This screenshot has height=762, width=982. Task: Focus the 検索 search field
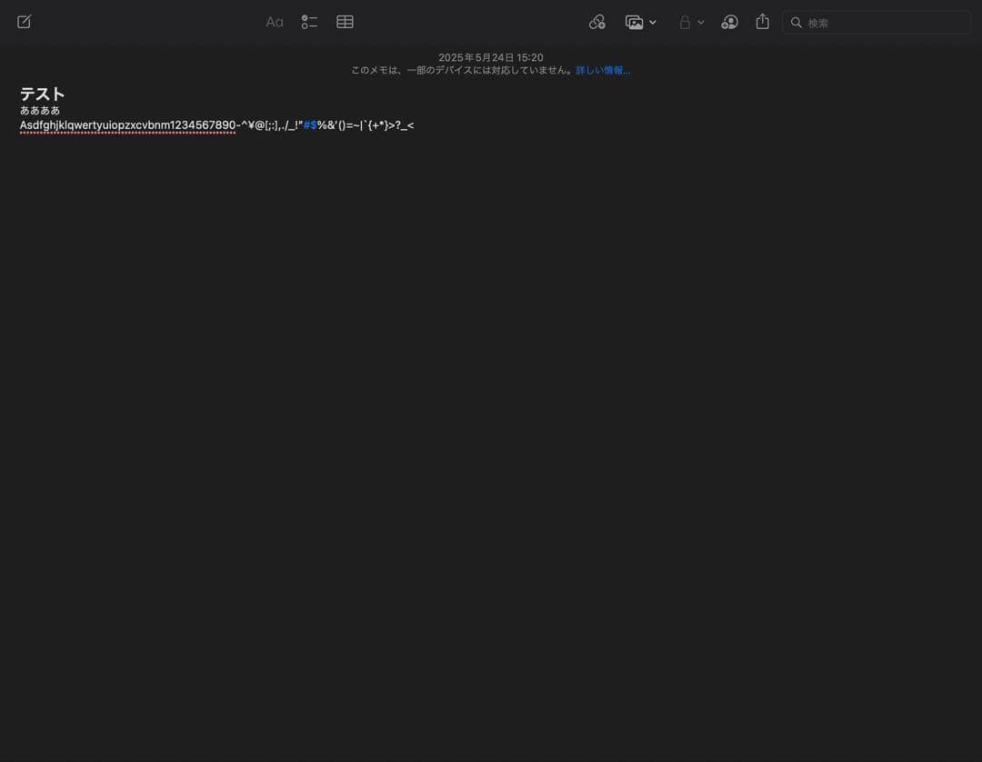point(882,23)
